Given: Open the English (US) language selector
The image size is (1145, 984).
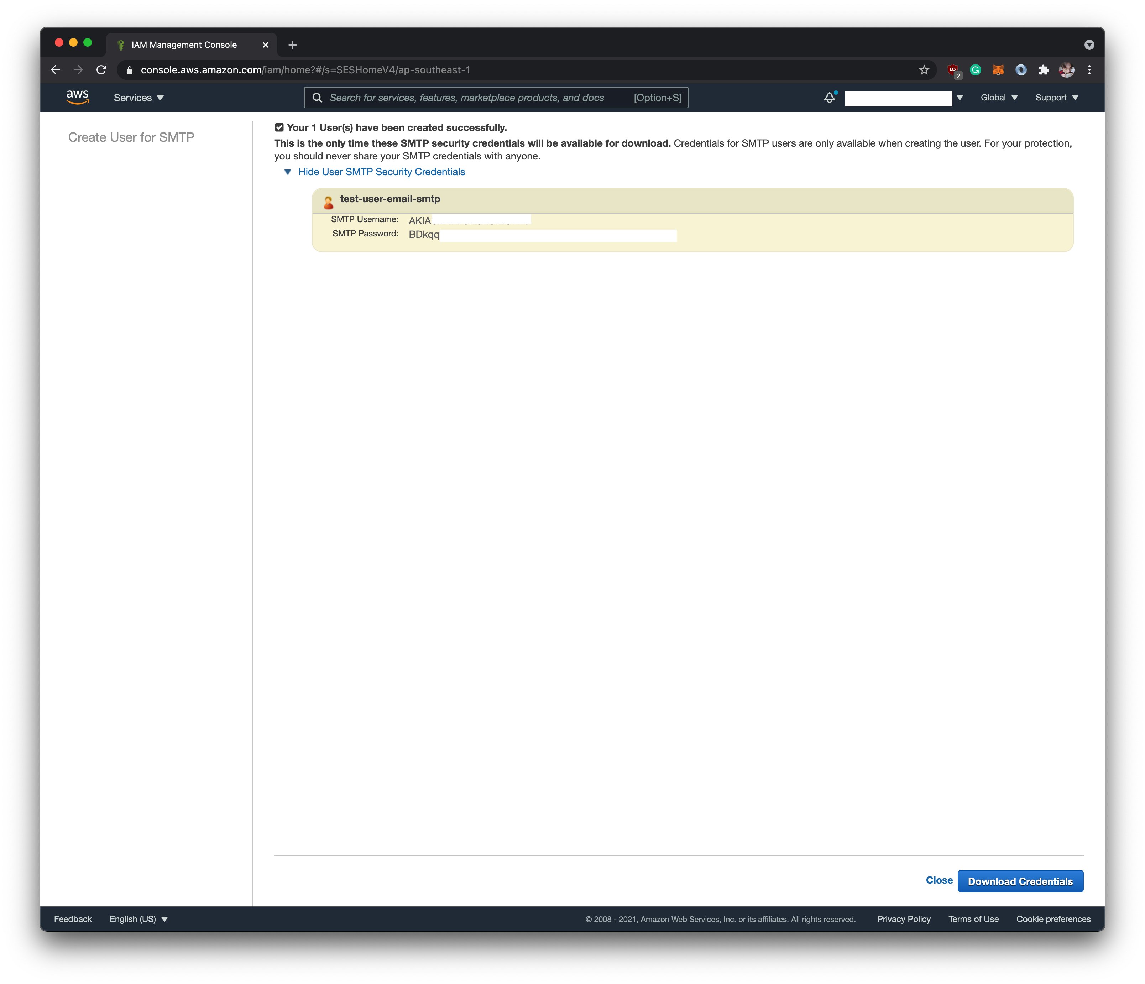Looking at the screenshot, I should tap(138, 919).
